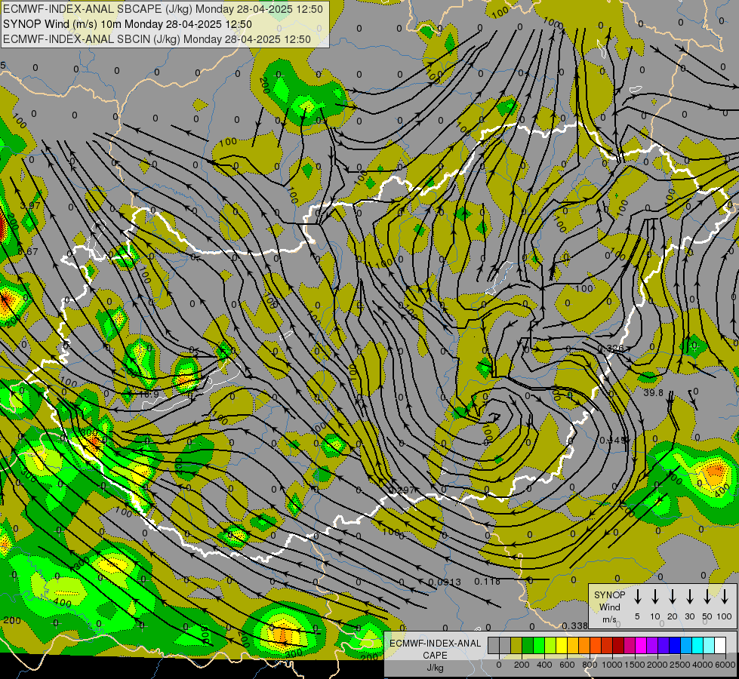This screenshot has width=739, height=679.
Task: Click the map value 0.449
Action: (x=613, y=440)
